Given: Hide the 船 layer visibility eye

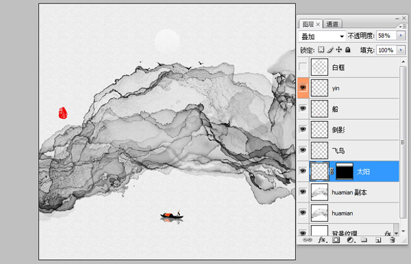Looking at the screenshot, I should tap(303, 108).
